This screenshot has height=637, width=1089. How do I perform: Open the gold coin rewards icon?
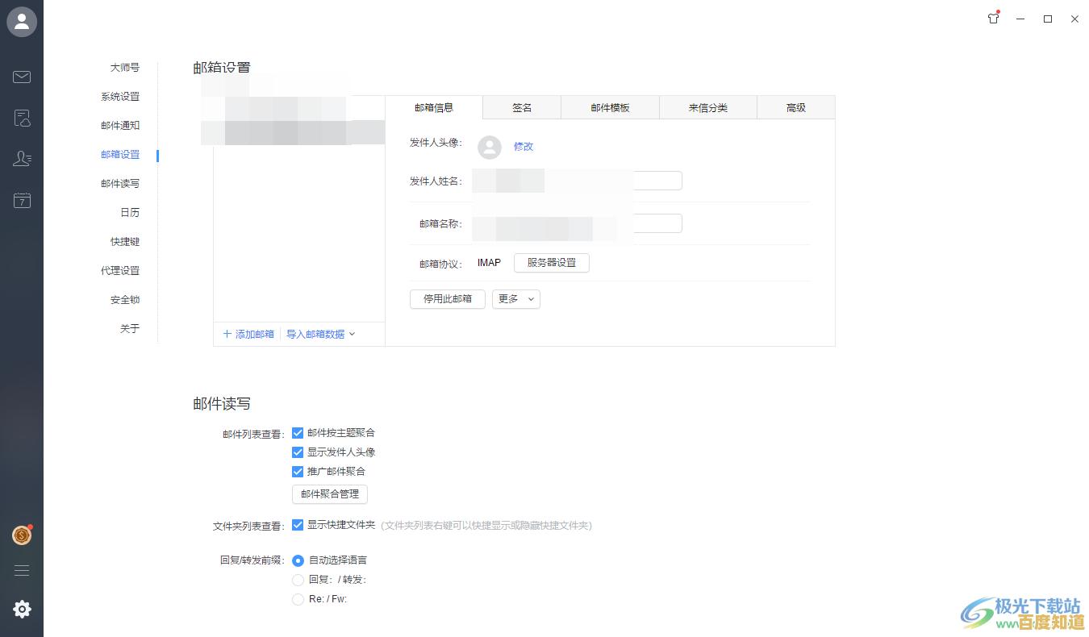tap(22, 535)
